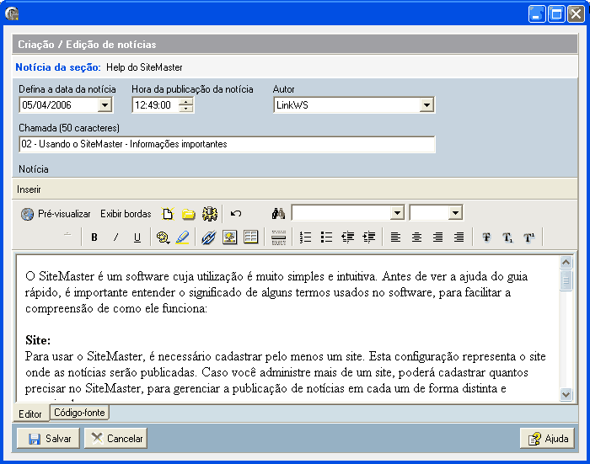
Task: Open the Inserir menu
Action: click(29, 189)
